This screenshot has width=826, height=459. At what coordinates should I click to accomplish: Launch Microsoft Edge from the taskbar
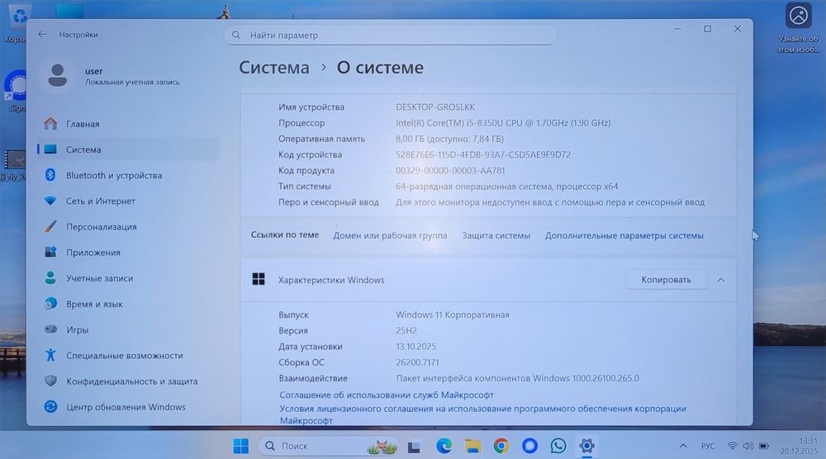[x=444, y=447]
